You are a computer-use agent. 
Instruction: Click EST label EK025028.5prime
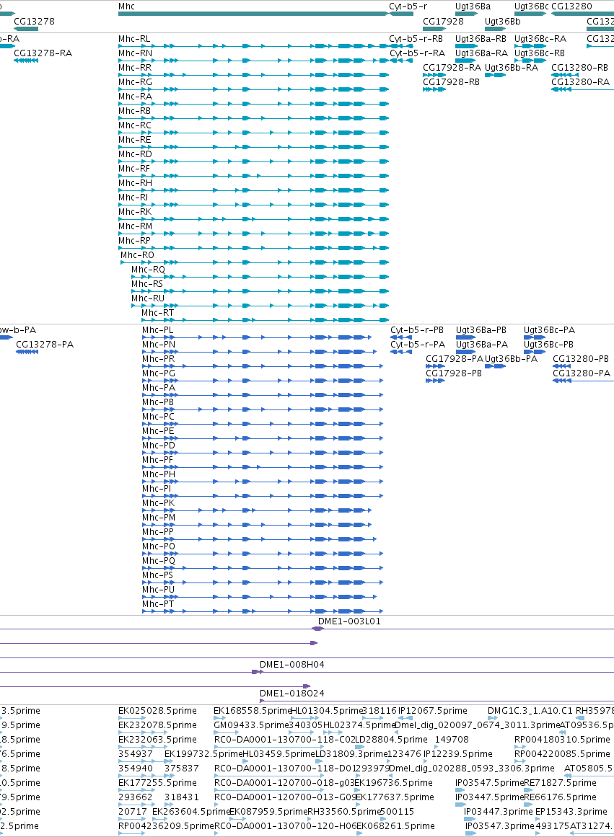(x=157, y=711)
